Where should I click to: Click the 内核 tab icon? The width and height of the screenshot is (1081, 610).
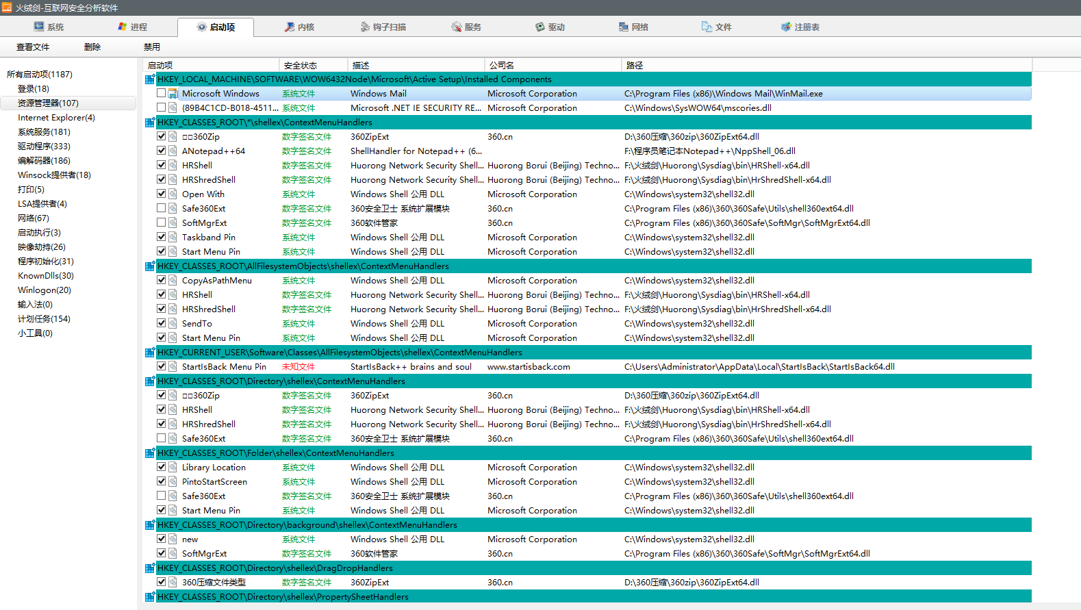290,27
